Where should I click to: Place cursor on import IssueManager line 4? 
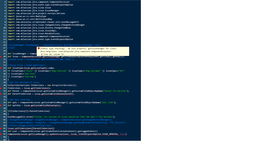(x=33, y=10)
